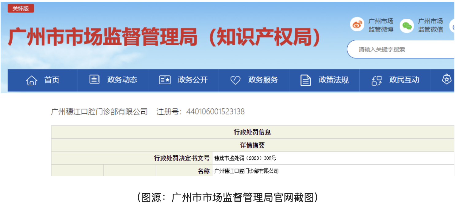Select the home icon beside 首页
Viewport: 455px width, 205px height.
(x=32, y=80)
